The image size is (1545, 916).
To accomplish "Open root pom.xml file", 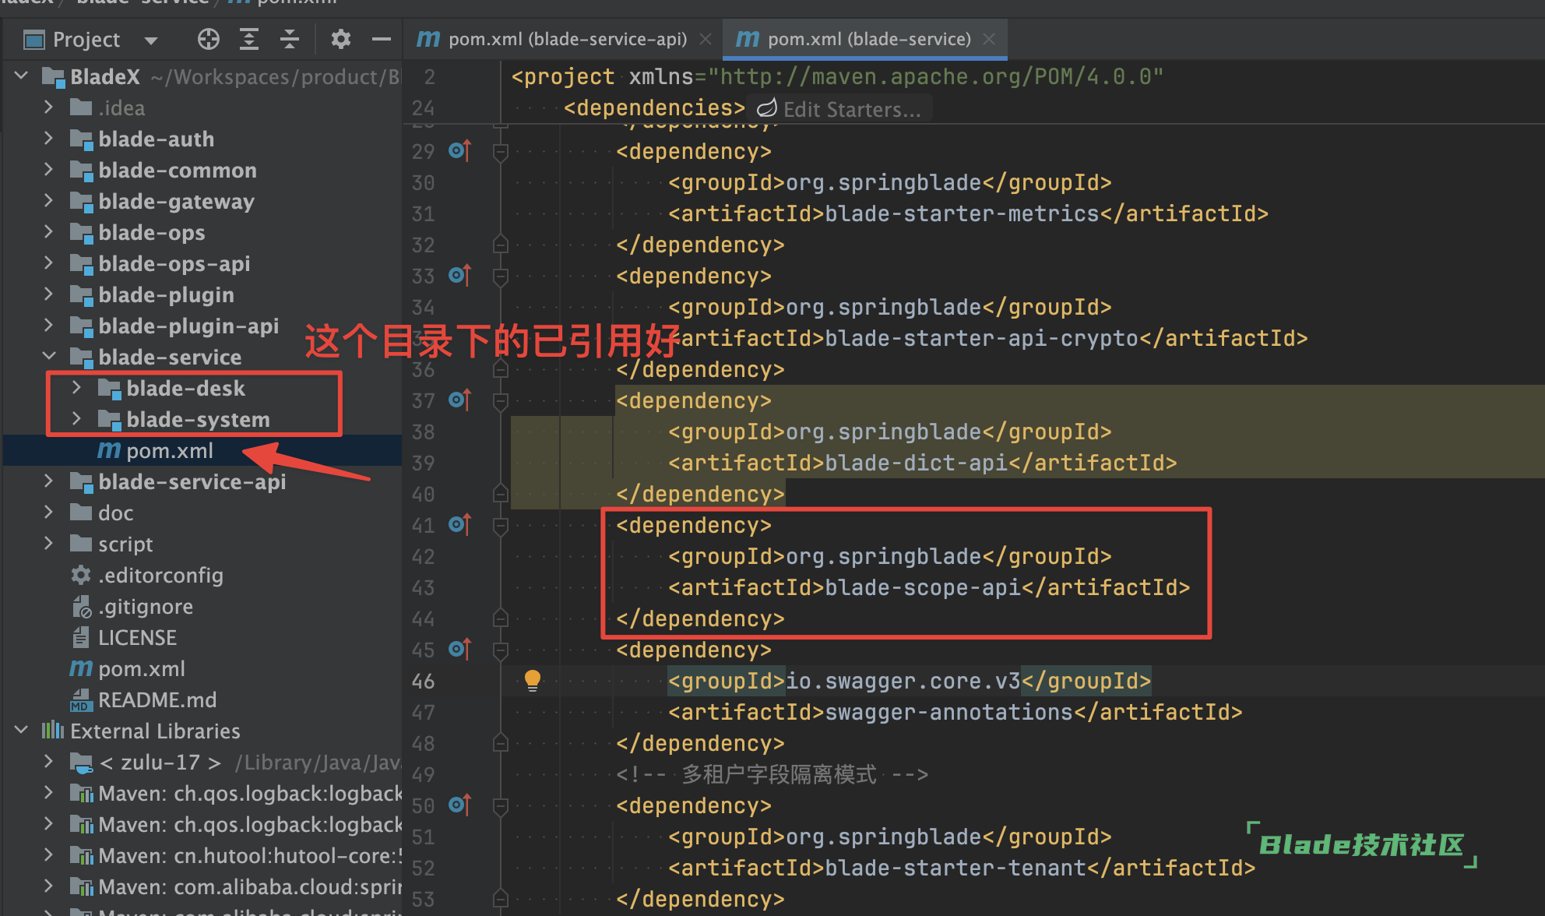I will 142,668.
